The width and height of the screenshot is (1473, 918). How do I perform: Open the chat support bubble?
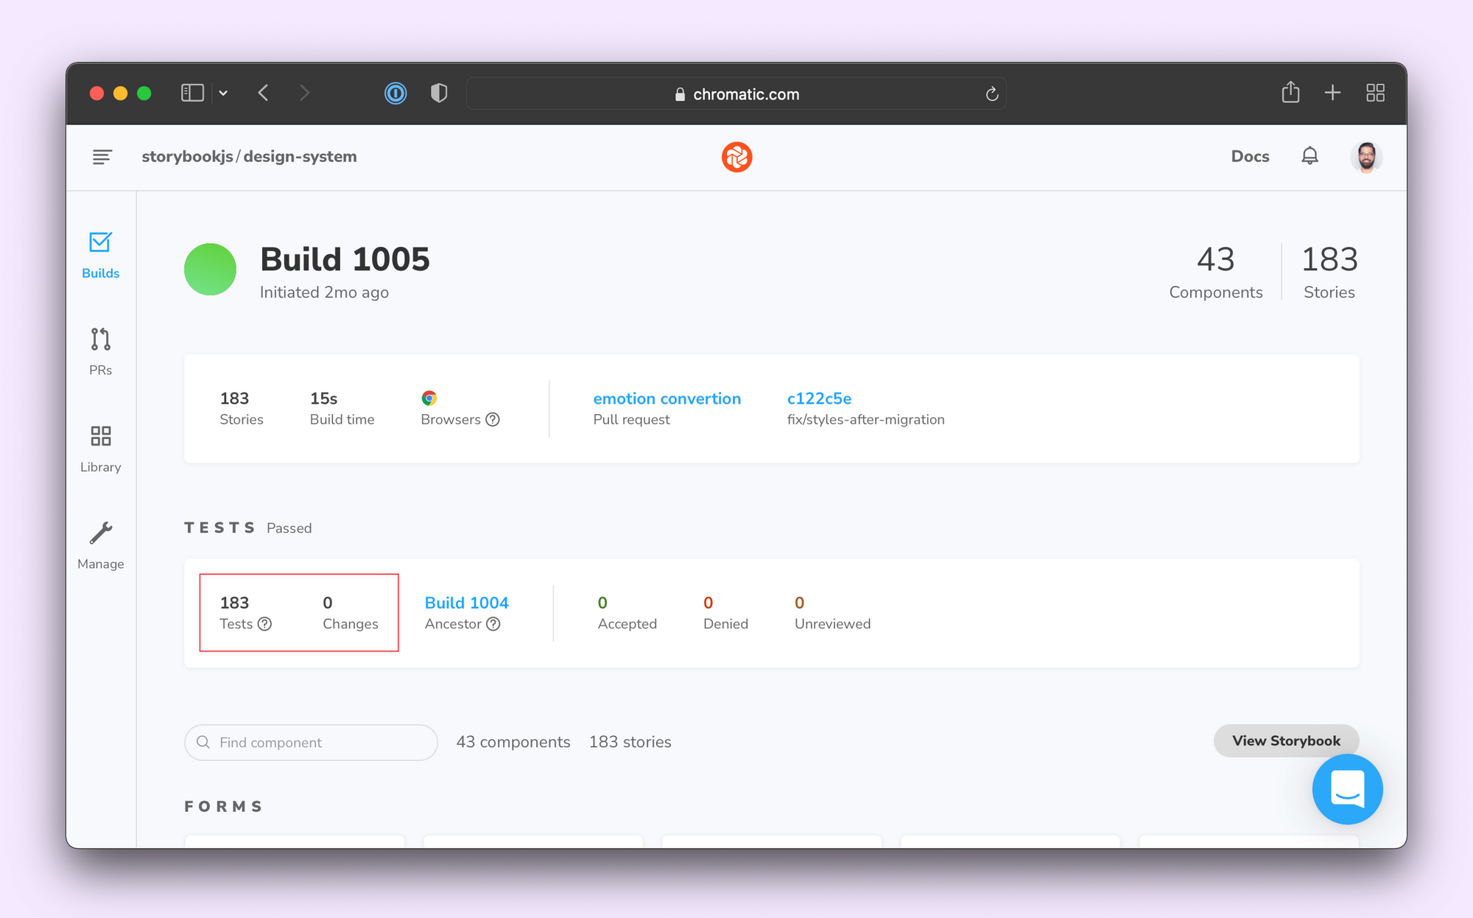click(x=1347, y=789)
